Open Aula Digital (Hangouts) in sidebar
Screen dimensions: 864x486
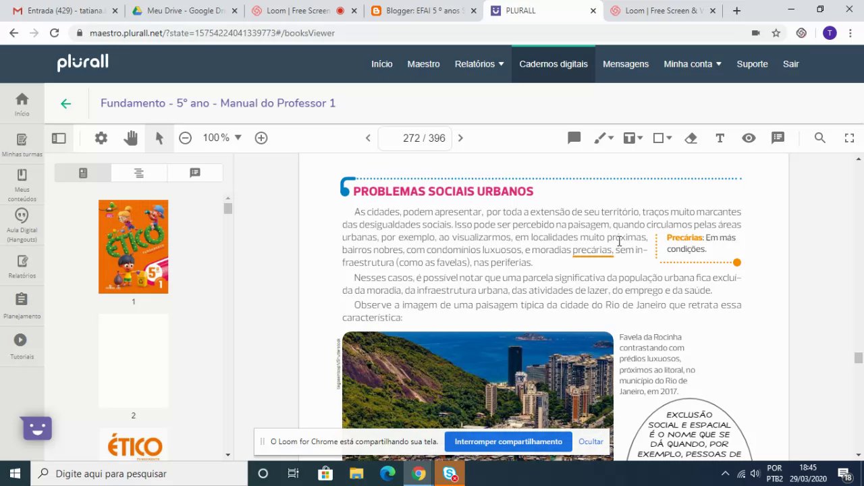tap(22, 225)
